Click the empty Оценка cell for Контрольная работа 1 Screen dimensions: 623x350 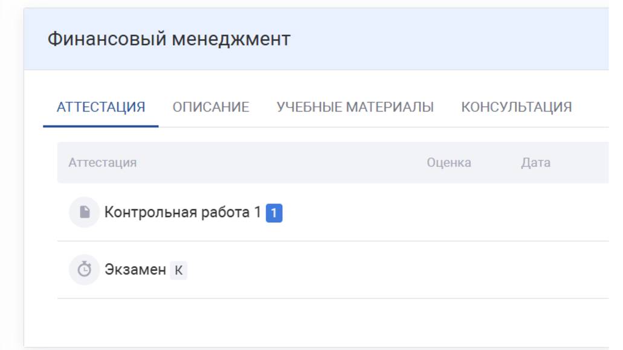(x=449, y=212)
